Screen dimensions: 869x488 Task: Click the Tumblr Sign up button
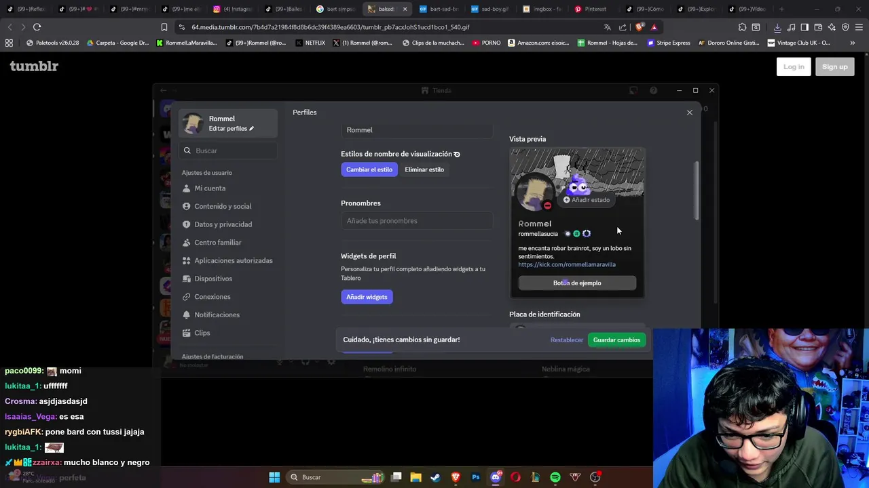click(x=834, y=66)
